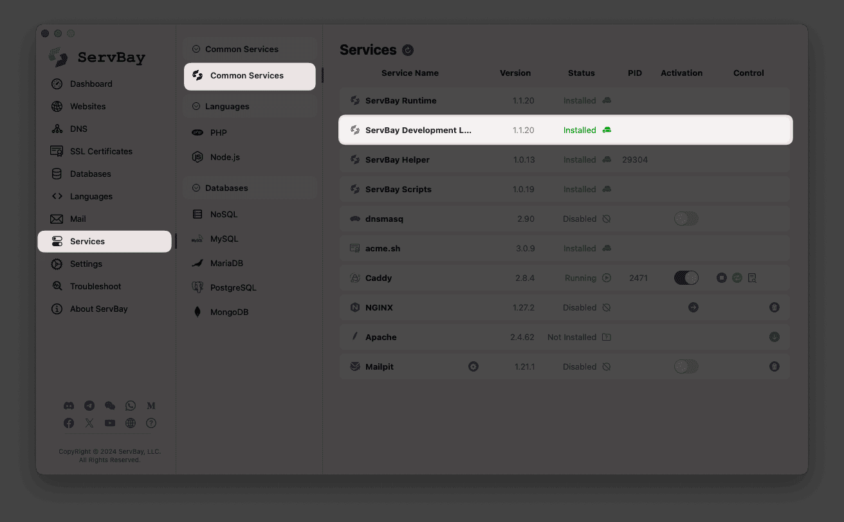Restart Caddy using the green restart icon
The width and height of the screenshot is (844, 522).
(737, 278)
